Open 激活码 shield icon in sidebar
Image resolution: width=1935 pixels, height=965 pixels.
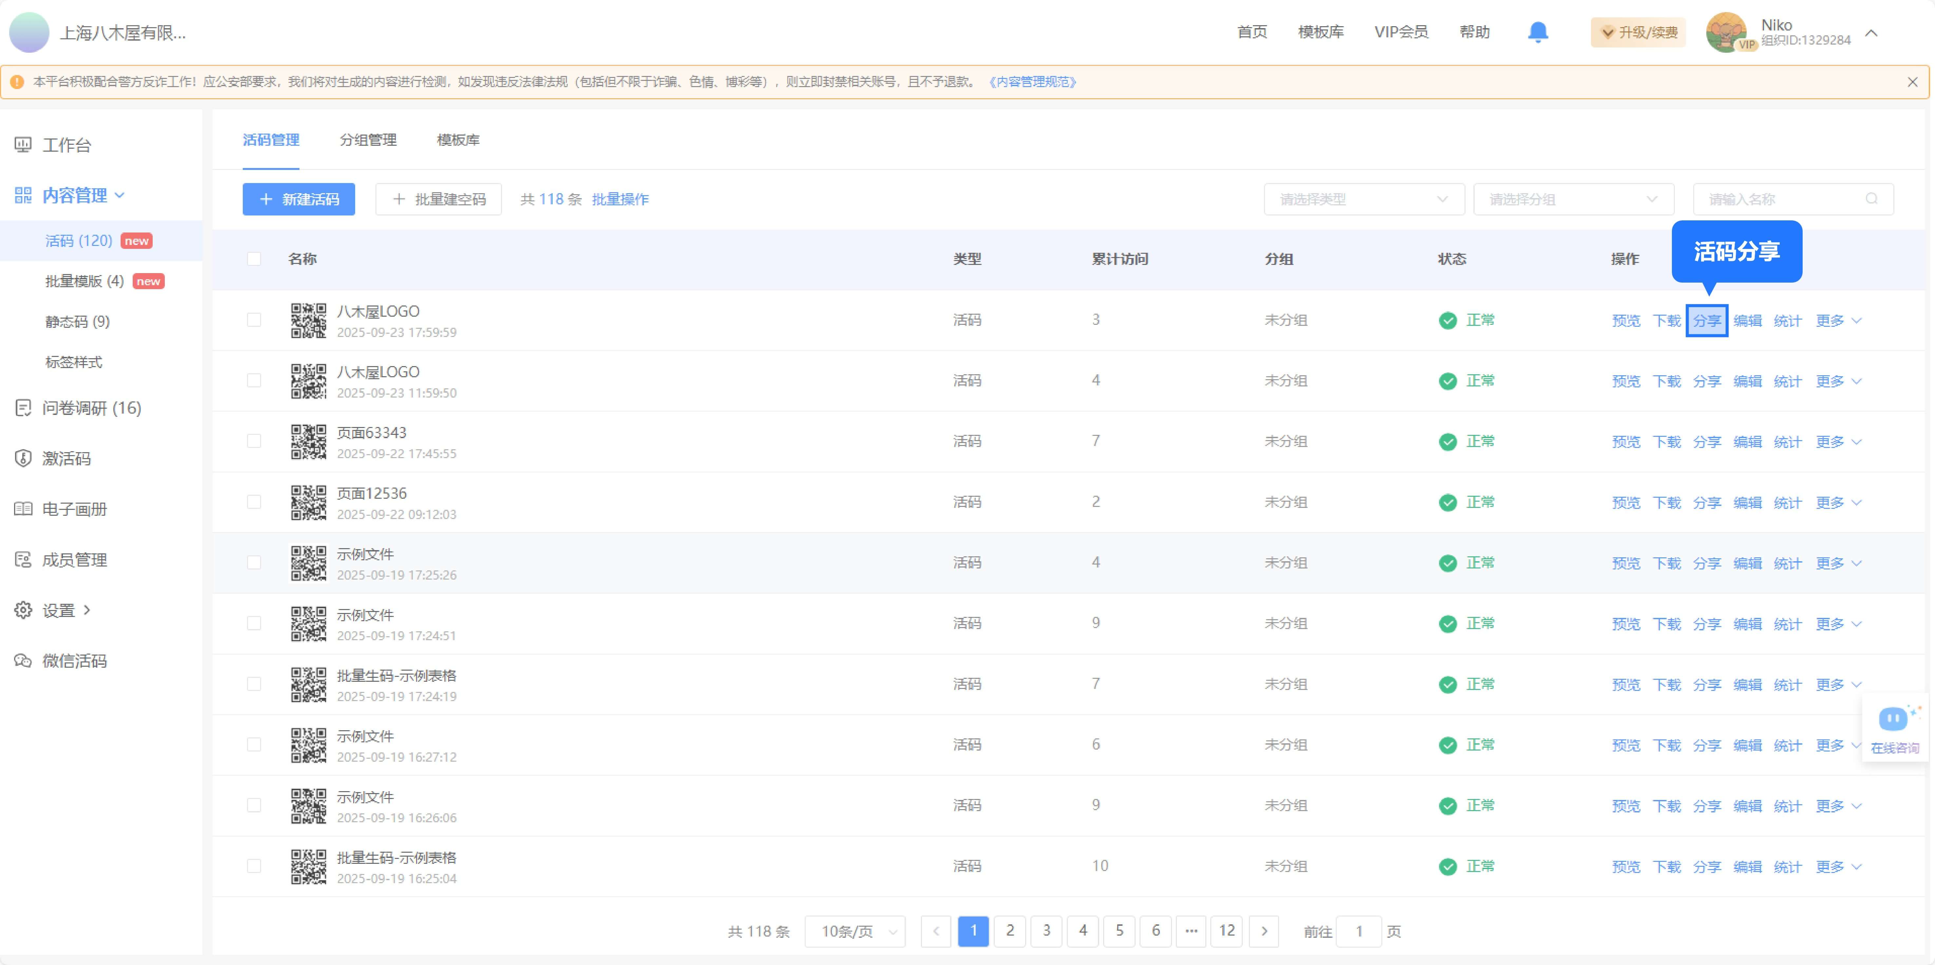[x=23, y=458]
